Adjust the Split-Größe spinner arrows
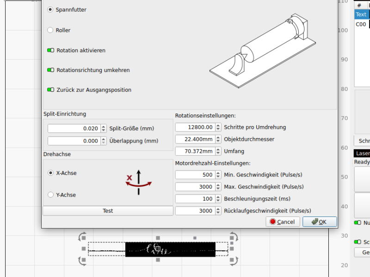Viewport: 370px width, 277px height. tap(103, 128)
